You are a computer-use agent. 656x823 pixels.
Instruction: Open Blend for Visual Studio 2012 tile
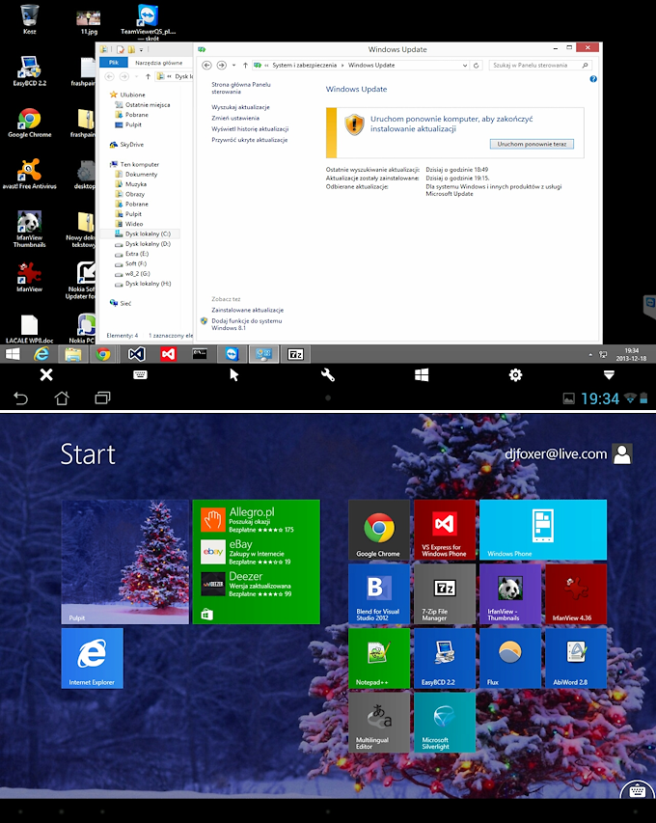(x=379, y=594)
